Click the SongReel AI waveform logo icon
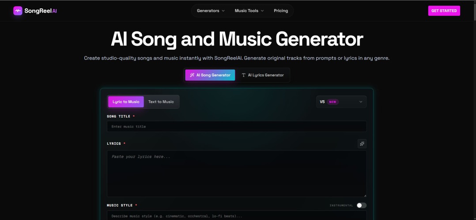The height and width of the screenshot is (220, 476). 18,11
